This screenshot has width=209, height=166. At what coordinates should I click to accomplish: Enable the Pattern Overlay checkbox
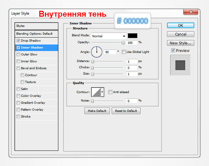(x=18, y=110)
